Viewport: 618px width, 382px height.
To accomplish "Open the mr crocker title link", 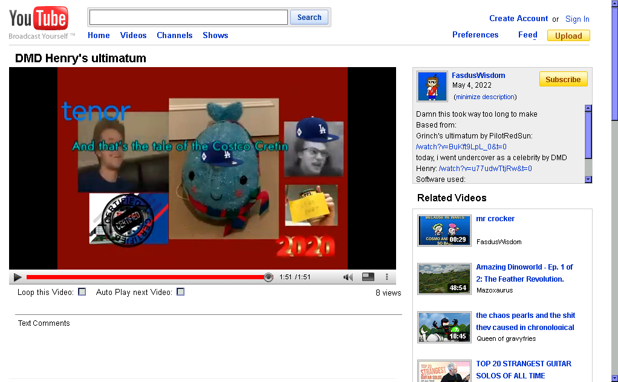I will tap(495, 219).
